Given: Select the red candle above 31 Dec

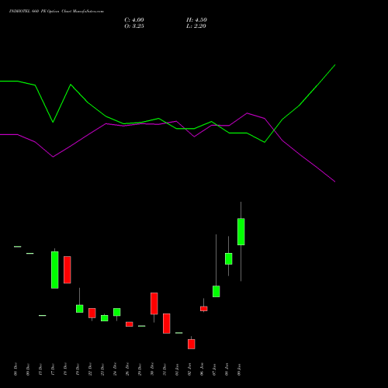Looking at the screenshot, I should (167, 324).
